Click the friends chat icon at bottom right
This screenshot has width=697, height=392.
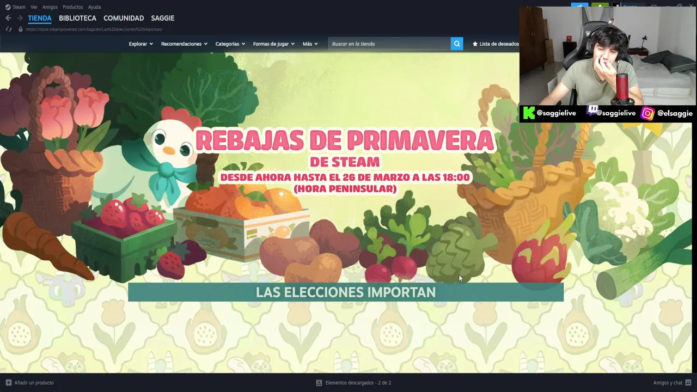pos(688,383)
